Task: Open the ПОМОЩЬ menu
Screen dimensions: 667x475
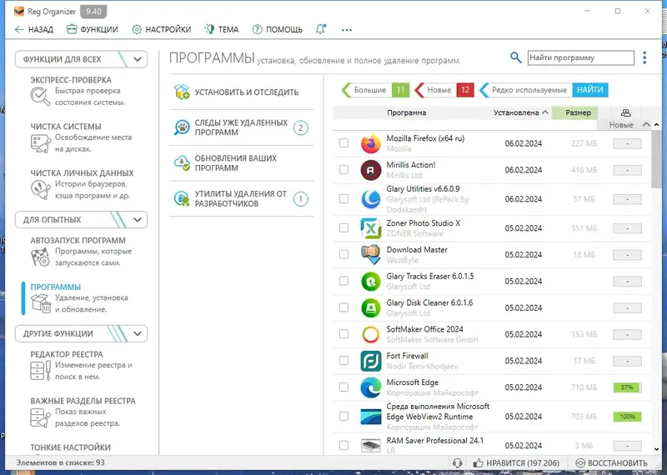Action: [278, 29]
